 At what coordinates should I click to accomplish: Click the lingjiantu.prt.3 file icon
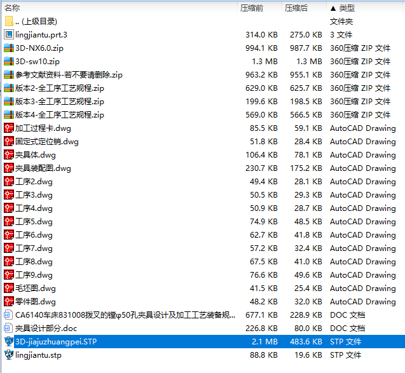click(9, 34)
